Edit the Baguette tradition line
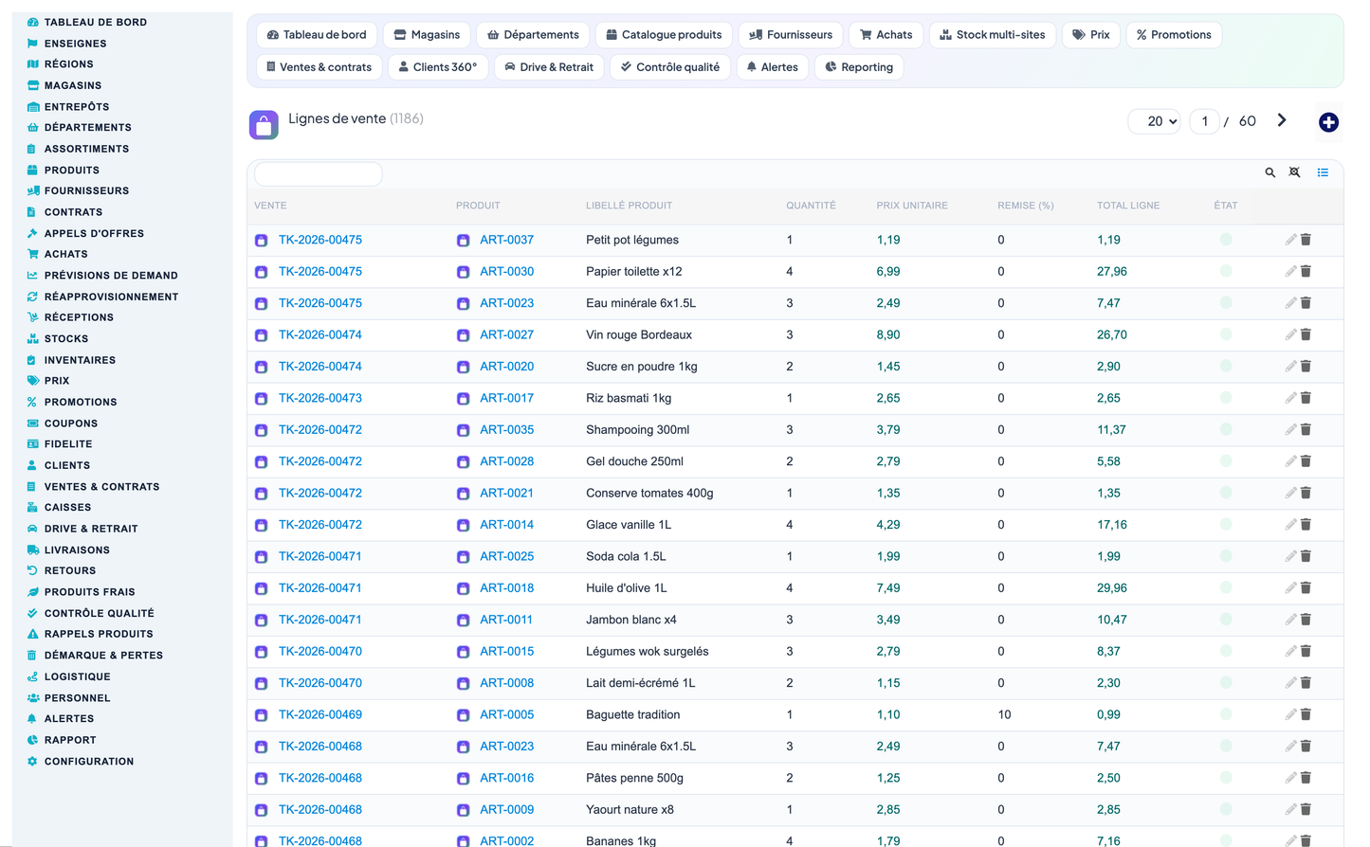 point(1290,714)
